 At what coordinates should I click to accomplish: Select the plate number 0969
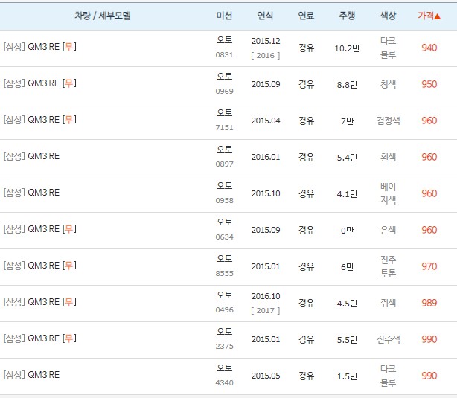(225, 92)
